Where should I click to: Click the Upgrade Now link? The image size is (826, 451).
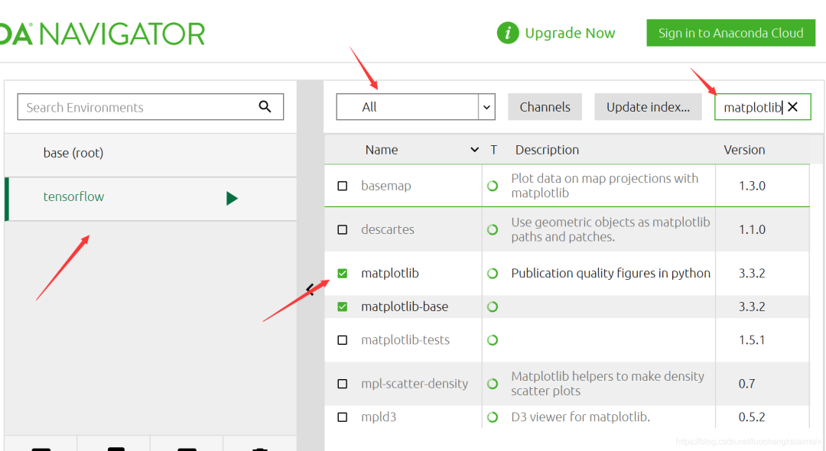[x=570, y=33]
